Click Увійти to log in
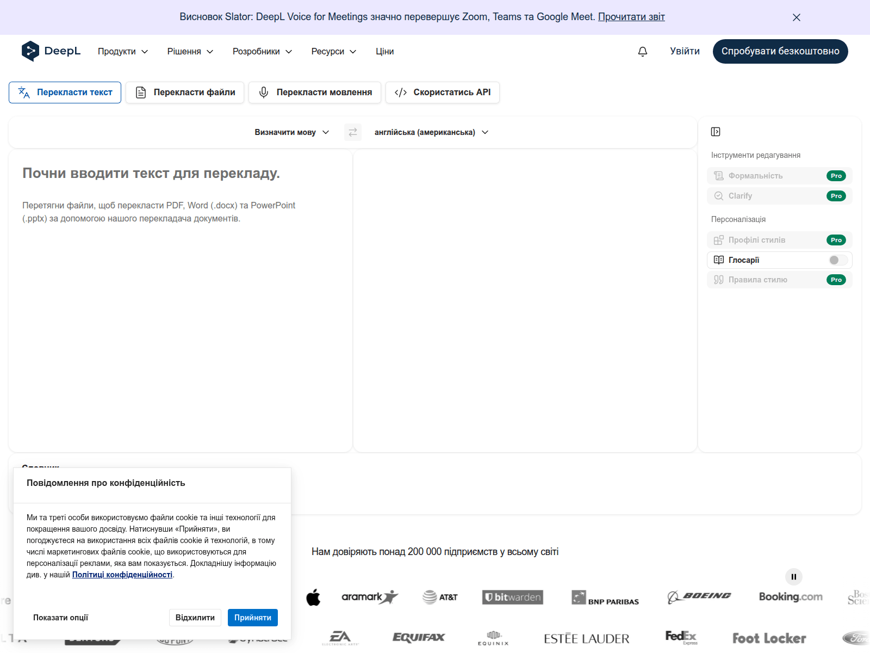Image resolution: width=870 pixels, height=653 pixels. tap(685, 51)
